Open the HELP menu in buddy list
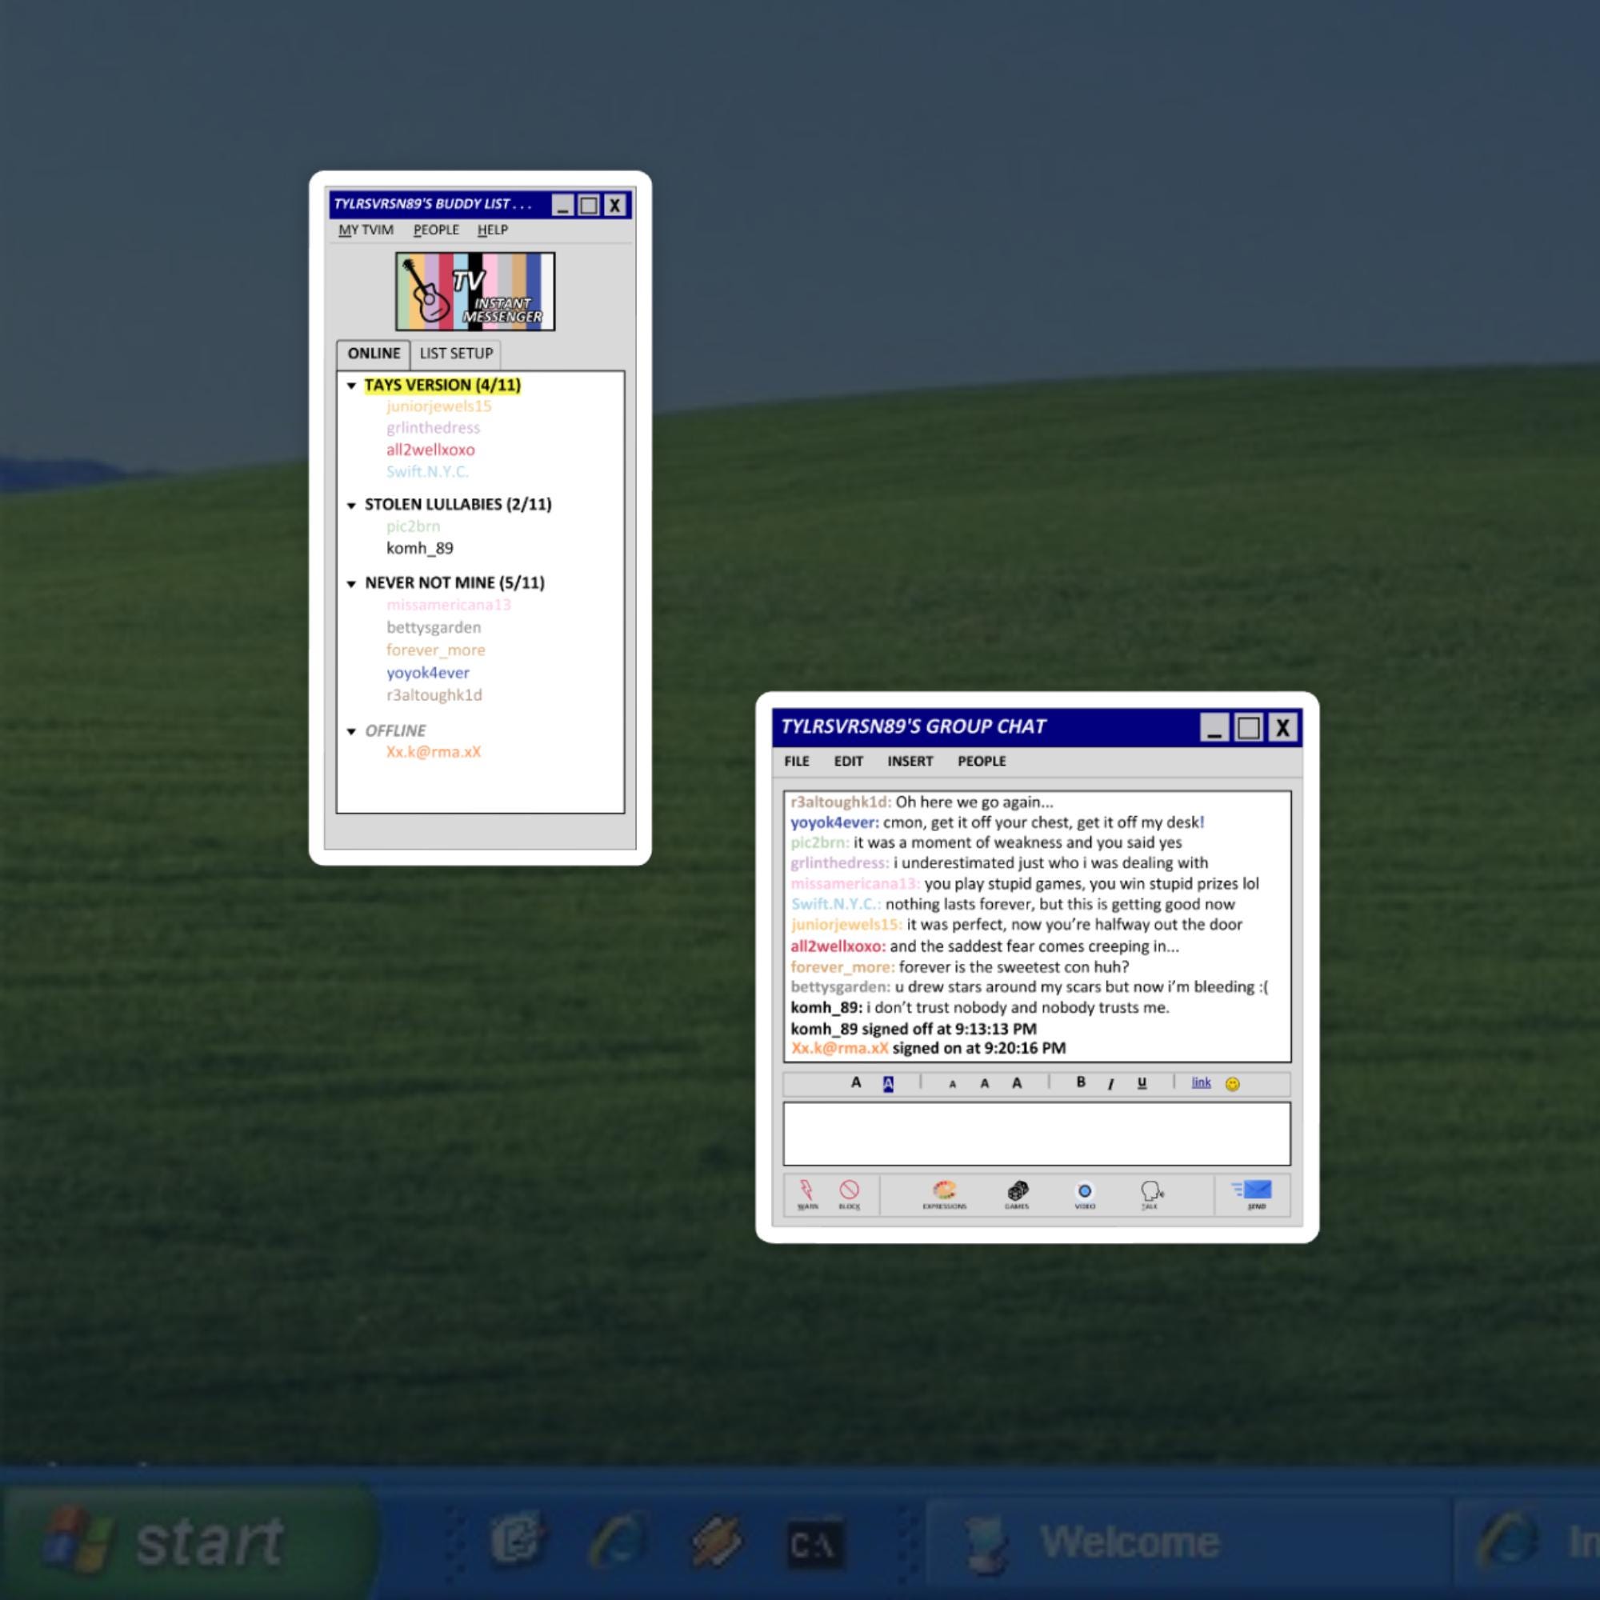1600x1600 pixels. (493, 230)
